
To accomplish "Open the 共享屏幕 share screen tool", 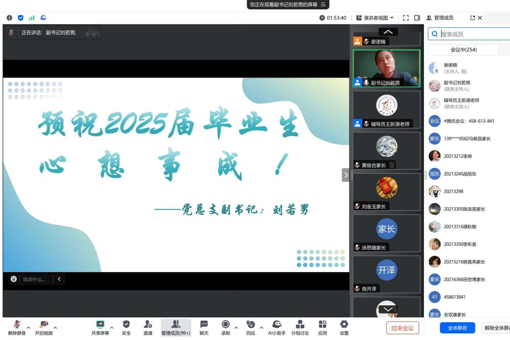I will [100, 327].
